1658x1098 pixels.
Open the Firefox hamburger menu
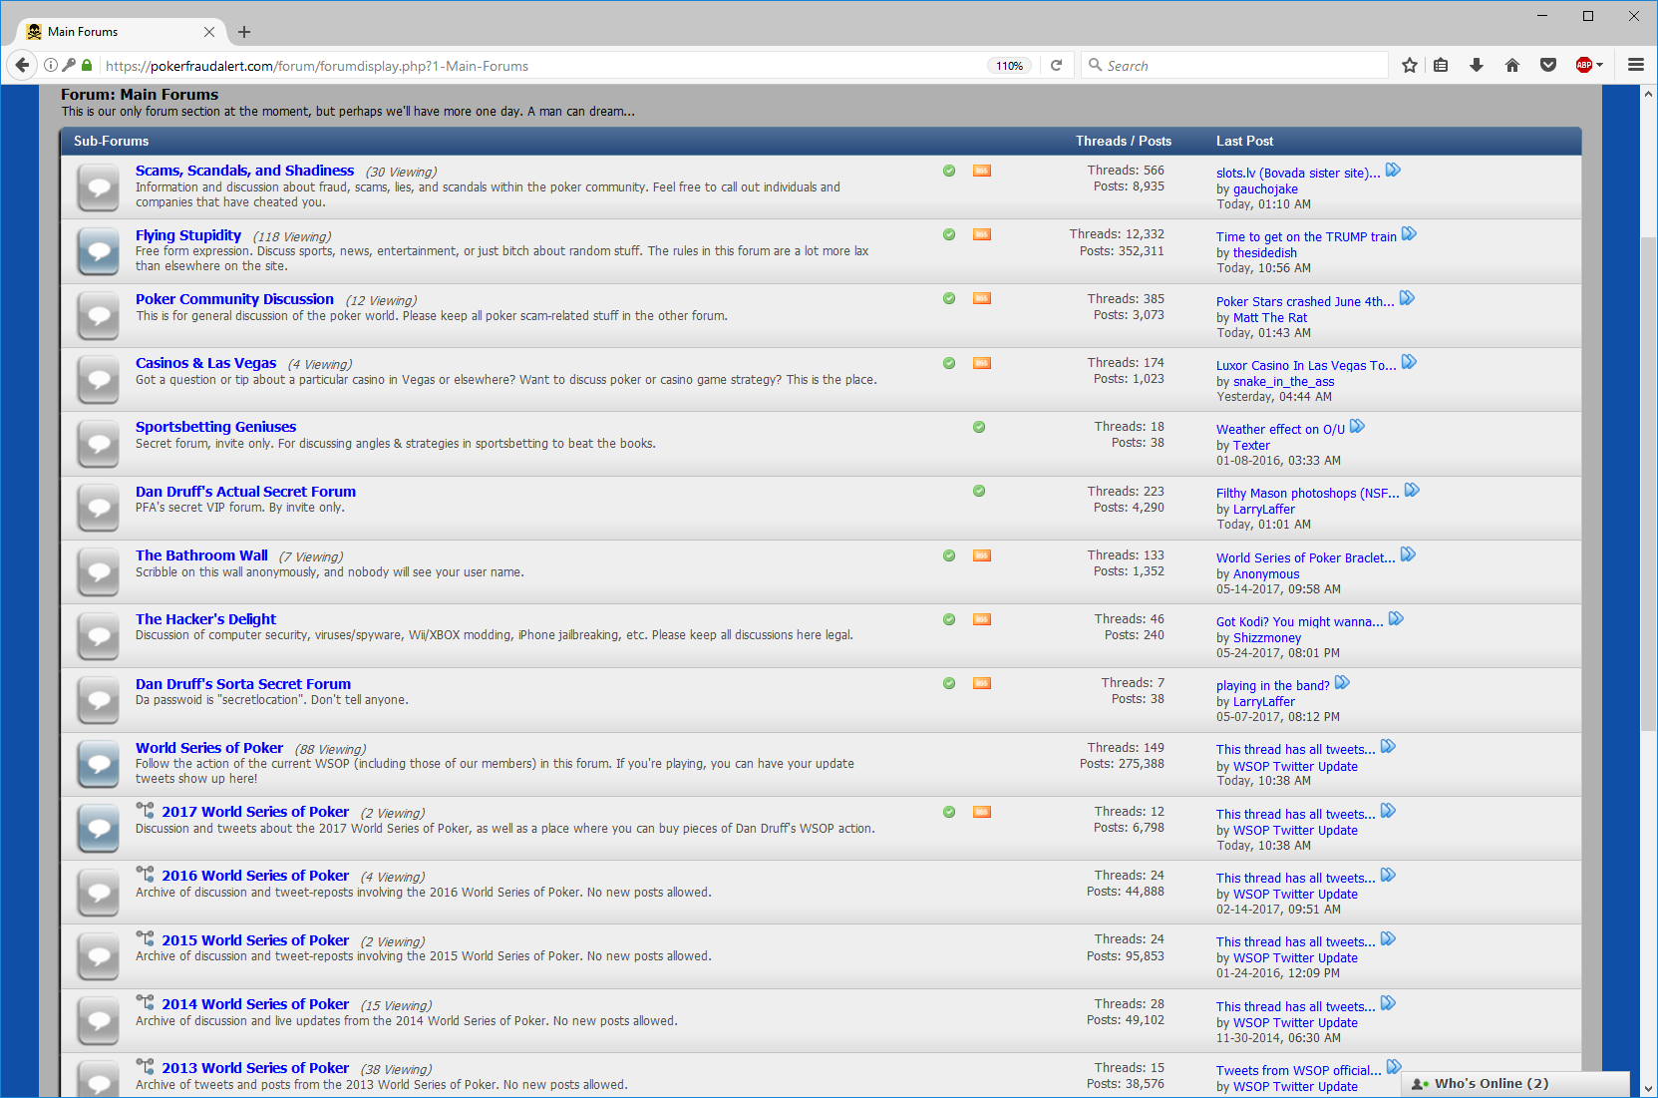tap(1636, 66)
